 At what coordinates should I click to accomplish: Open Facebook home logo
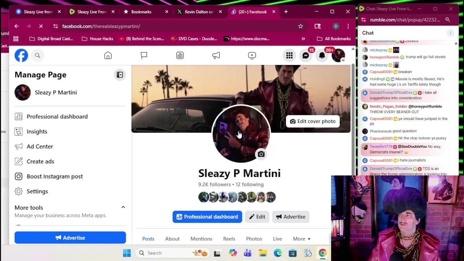(21, 55)
